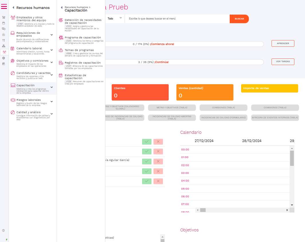305x242 pixels.
Task: Approve first list item with green check
Action: [x=147, y=141]
